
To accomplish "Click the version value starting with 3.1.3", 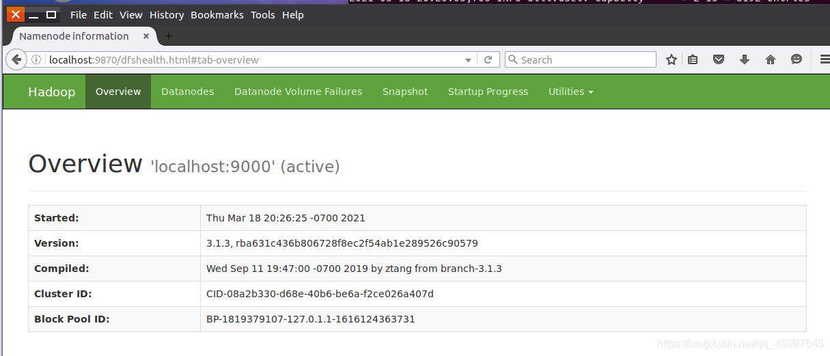I will 342,243.
